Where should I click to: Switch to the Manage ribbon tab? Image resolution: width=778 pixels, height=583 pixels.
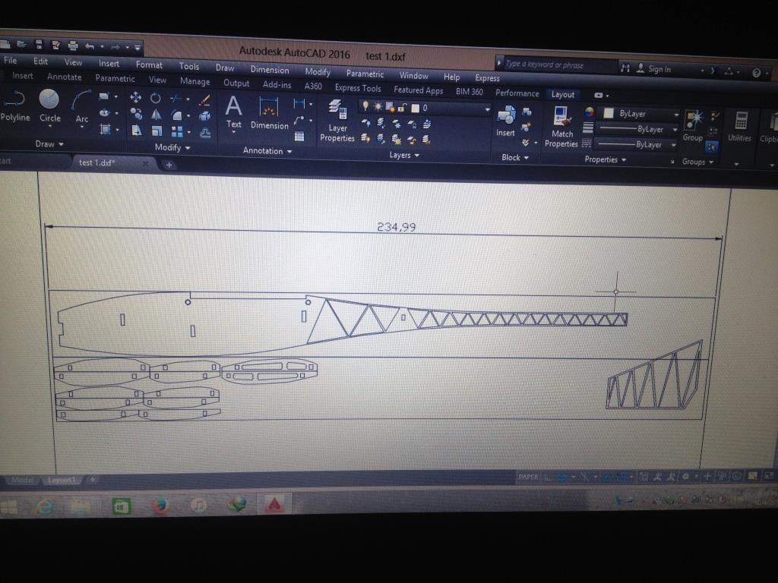(x=194, y=81)
